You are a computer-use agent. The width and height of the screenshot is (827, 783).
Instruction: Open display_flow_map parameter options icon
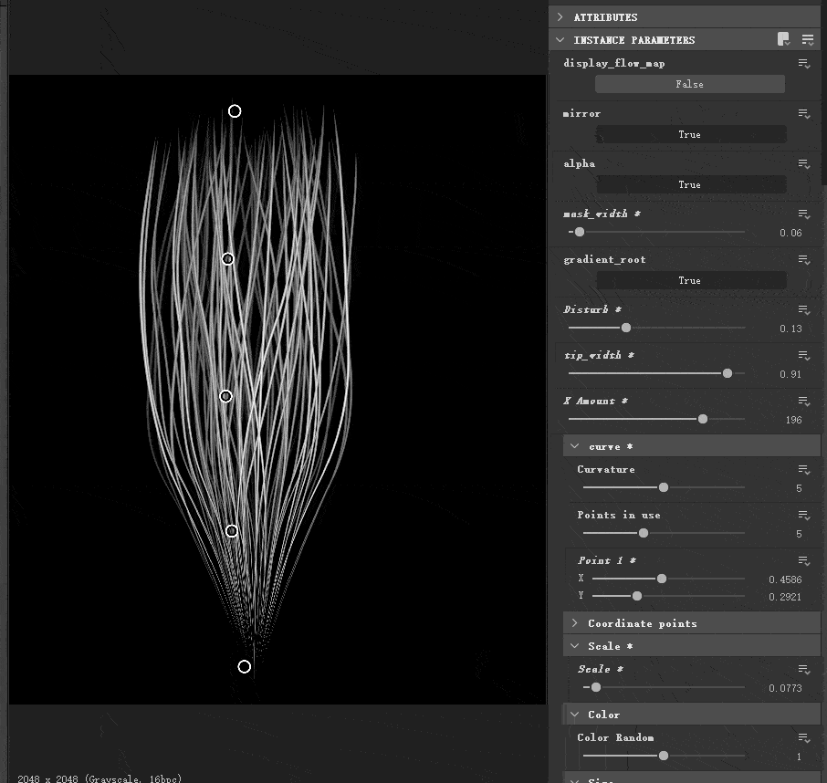804,64
